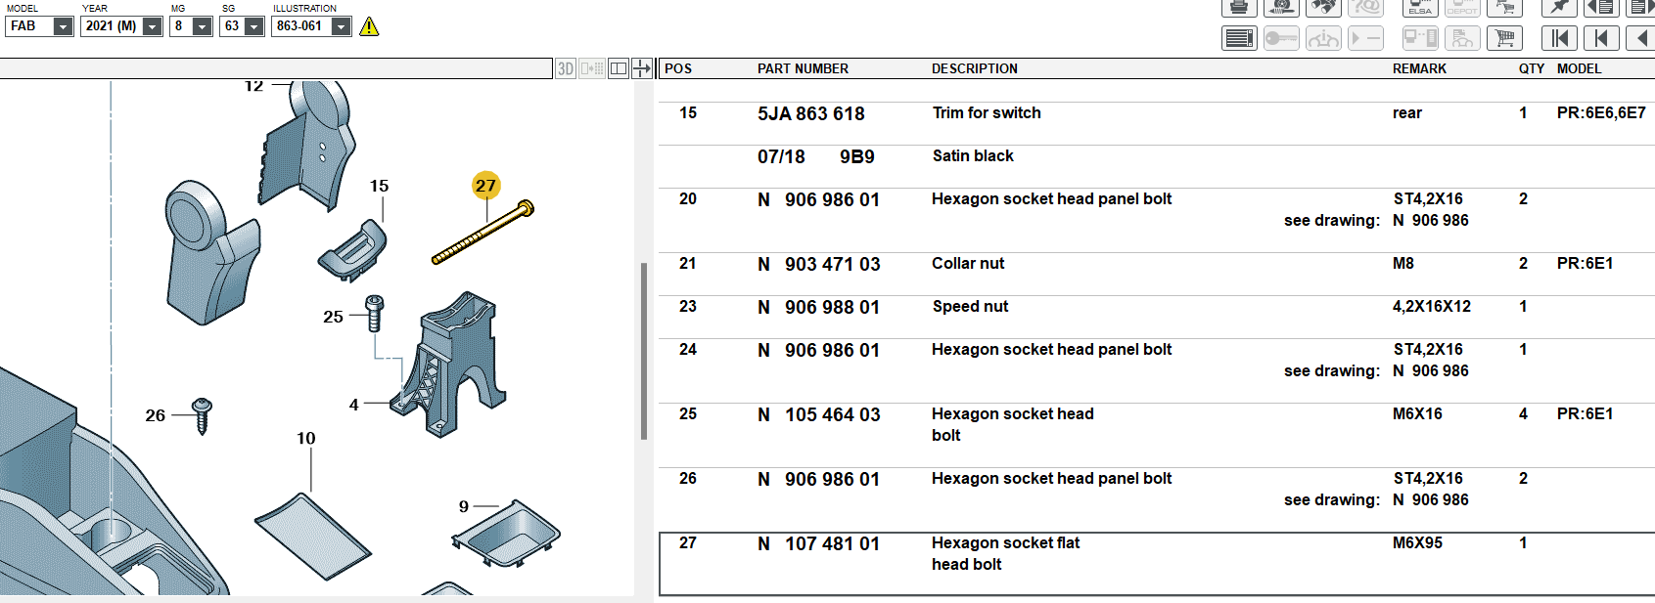Click the page with right arrow icon
This screenshot has width=1655, height=603.
point(1641,8)
